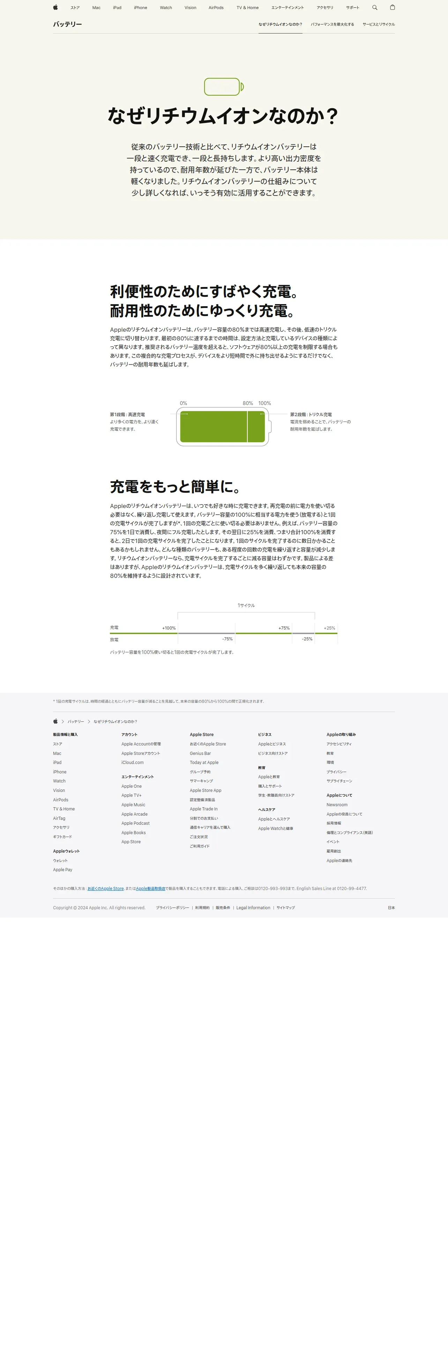448x1345 pixels.
Task: Open Apple Storeアカウント link
Action: (141, 754)
